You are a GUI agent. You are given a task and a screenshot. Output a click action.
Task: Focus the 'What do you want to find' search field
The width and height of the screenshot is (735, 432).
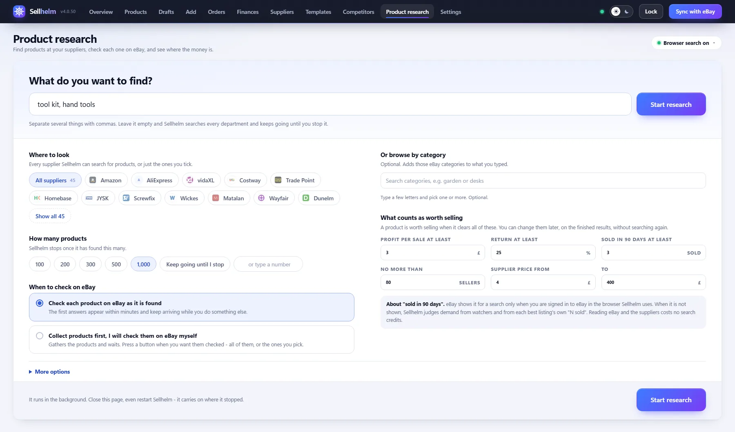tap(330, 104)
